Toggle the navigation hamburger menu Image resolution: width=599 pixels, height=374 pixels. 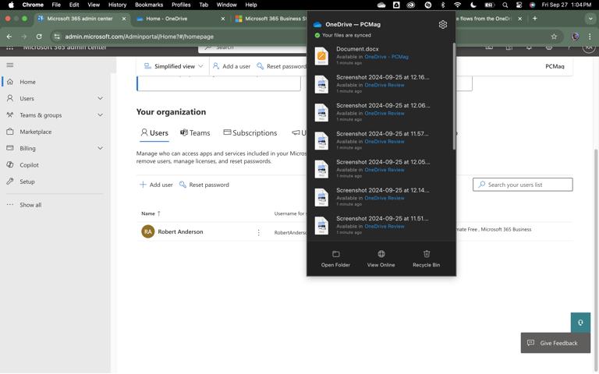pyautogui.click(x=10, y=65)
